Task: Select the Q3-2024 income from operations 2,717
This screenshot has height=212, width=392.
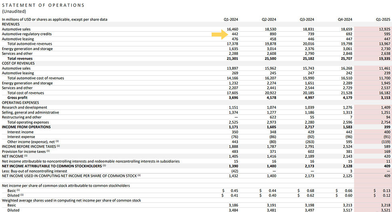Action: click(x=310, y=127)
